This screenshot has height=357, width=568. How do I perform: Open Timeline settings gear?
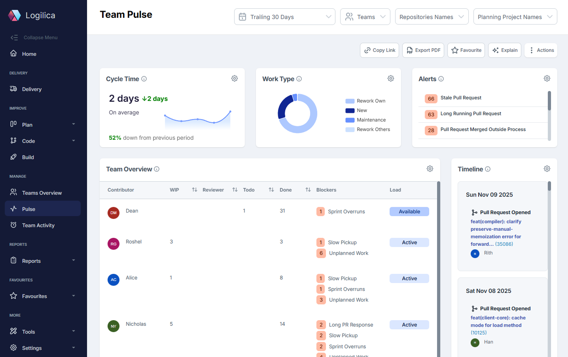(x=547, y=169)
